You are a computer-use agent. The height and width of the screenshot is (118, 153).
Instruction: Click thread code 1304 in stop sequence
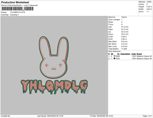[134, 58]
